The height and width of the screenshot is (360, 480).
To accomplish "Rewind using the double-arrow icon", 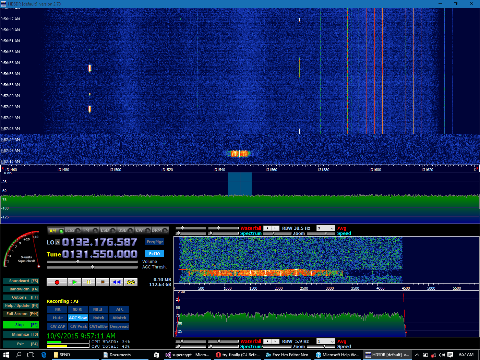I will tap(117, 282).
